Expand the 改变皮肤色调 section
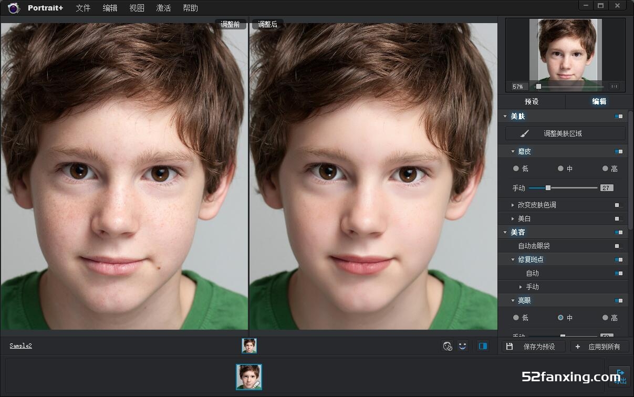 pyautogui.click(x=513, y=205)
